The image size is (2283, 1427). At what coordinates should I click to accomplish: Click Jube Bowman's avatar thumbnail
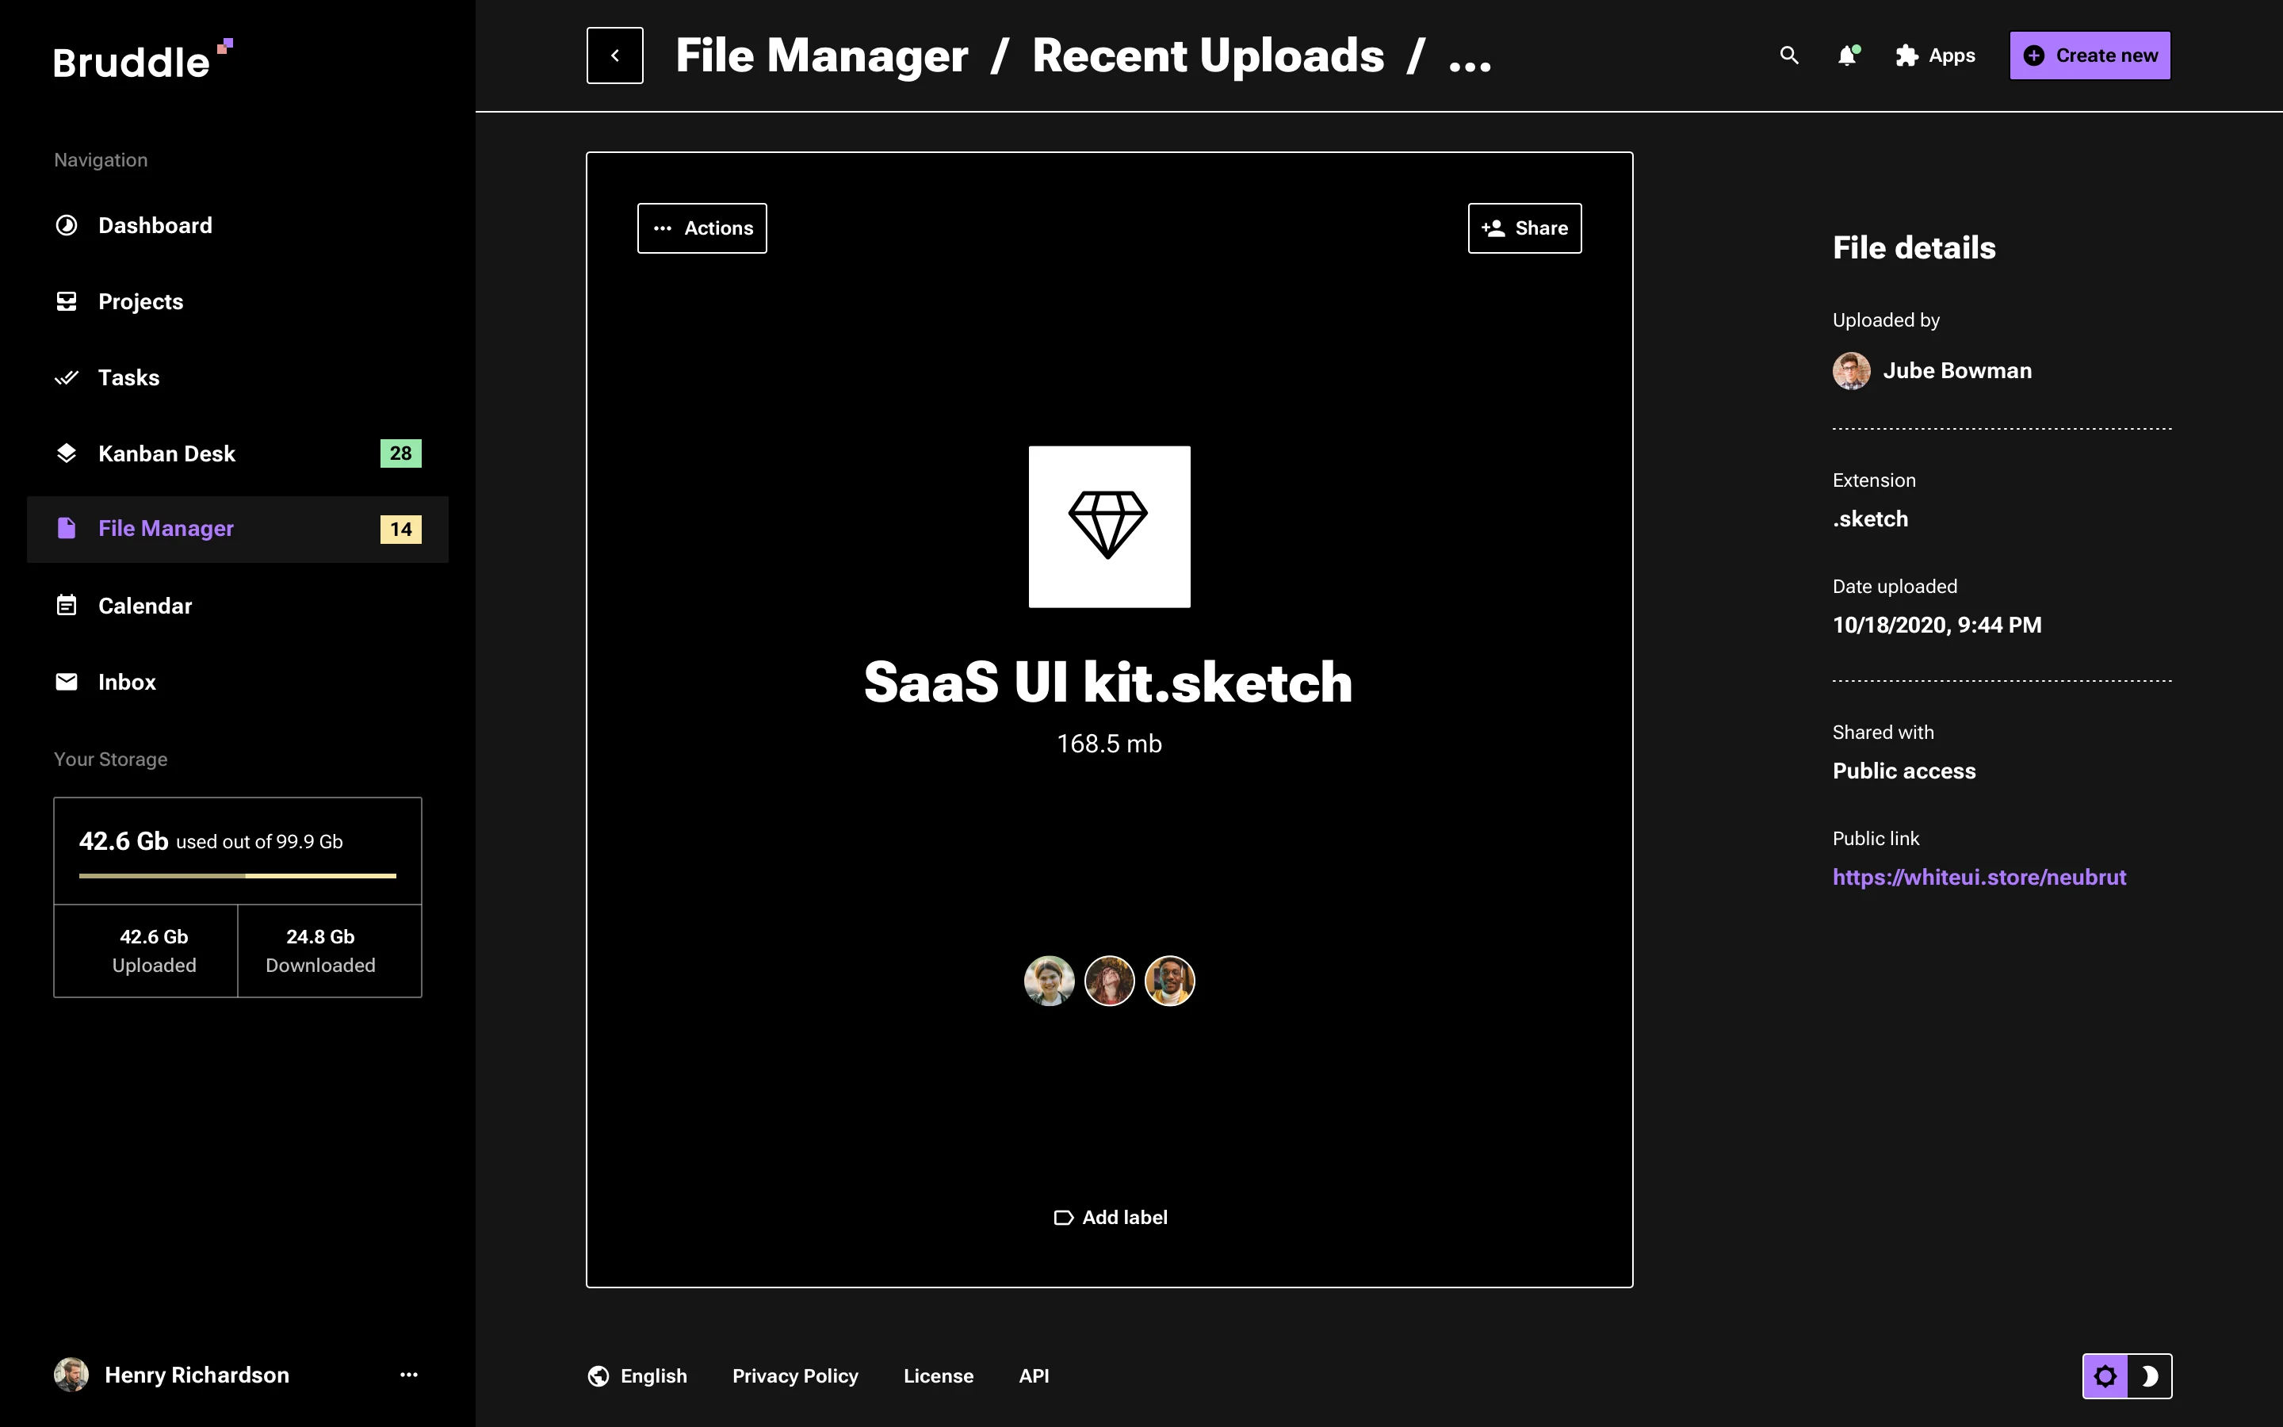click(x=1851, y=370)
